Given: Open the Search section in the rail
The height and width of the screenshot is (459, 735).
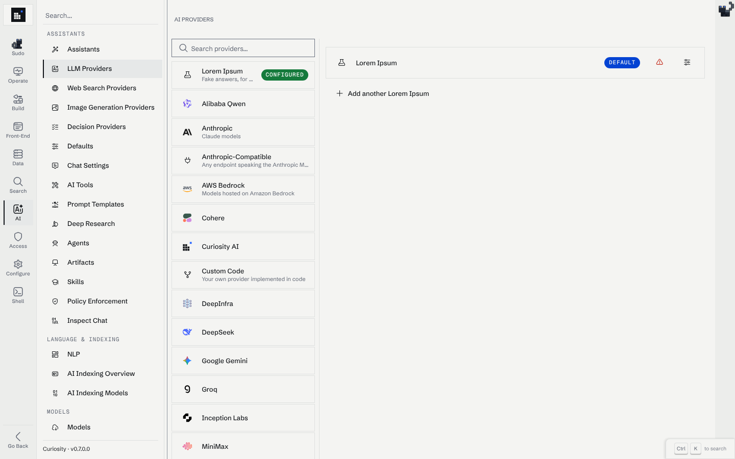Looking at the screenshot, I should click(x=18, y=185).
